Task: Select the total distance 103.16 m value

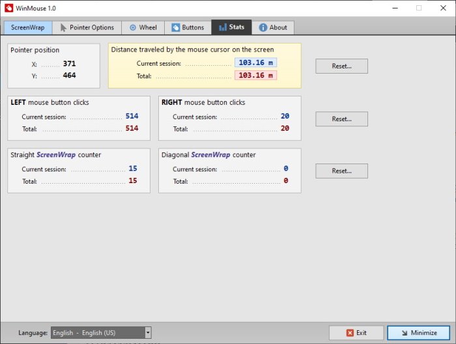Action: click(255, 76)
